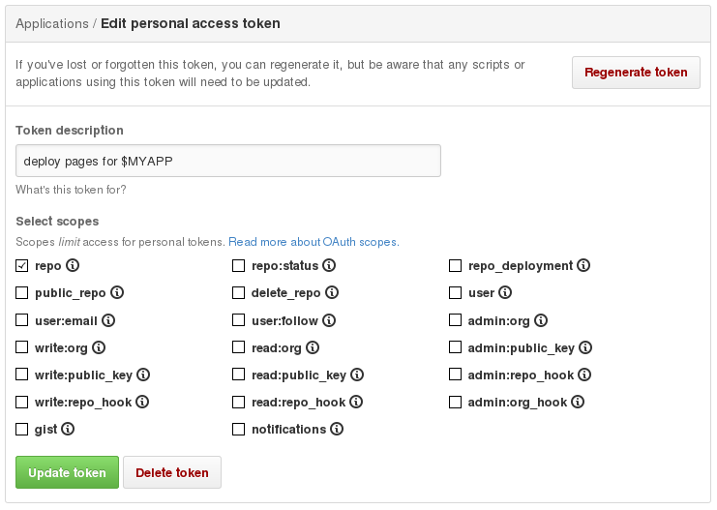The width and height of the screenshot is (717, 510).
Task: Click info icon next to gist
Action: tap(68, 429)
